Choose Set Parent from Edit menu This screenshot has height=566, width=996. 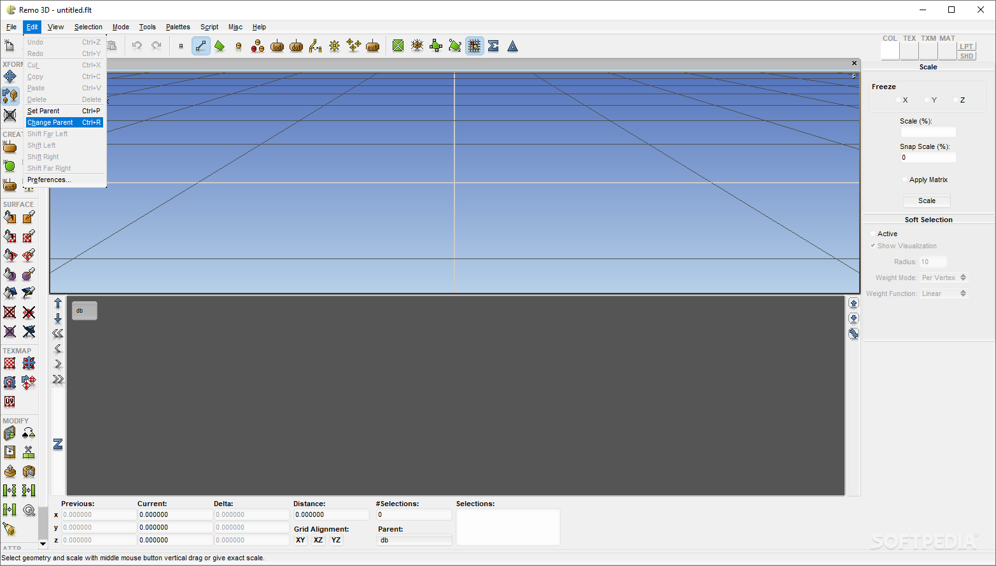pyautogui.click(x=64, y=111)
